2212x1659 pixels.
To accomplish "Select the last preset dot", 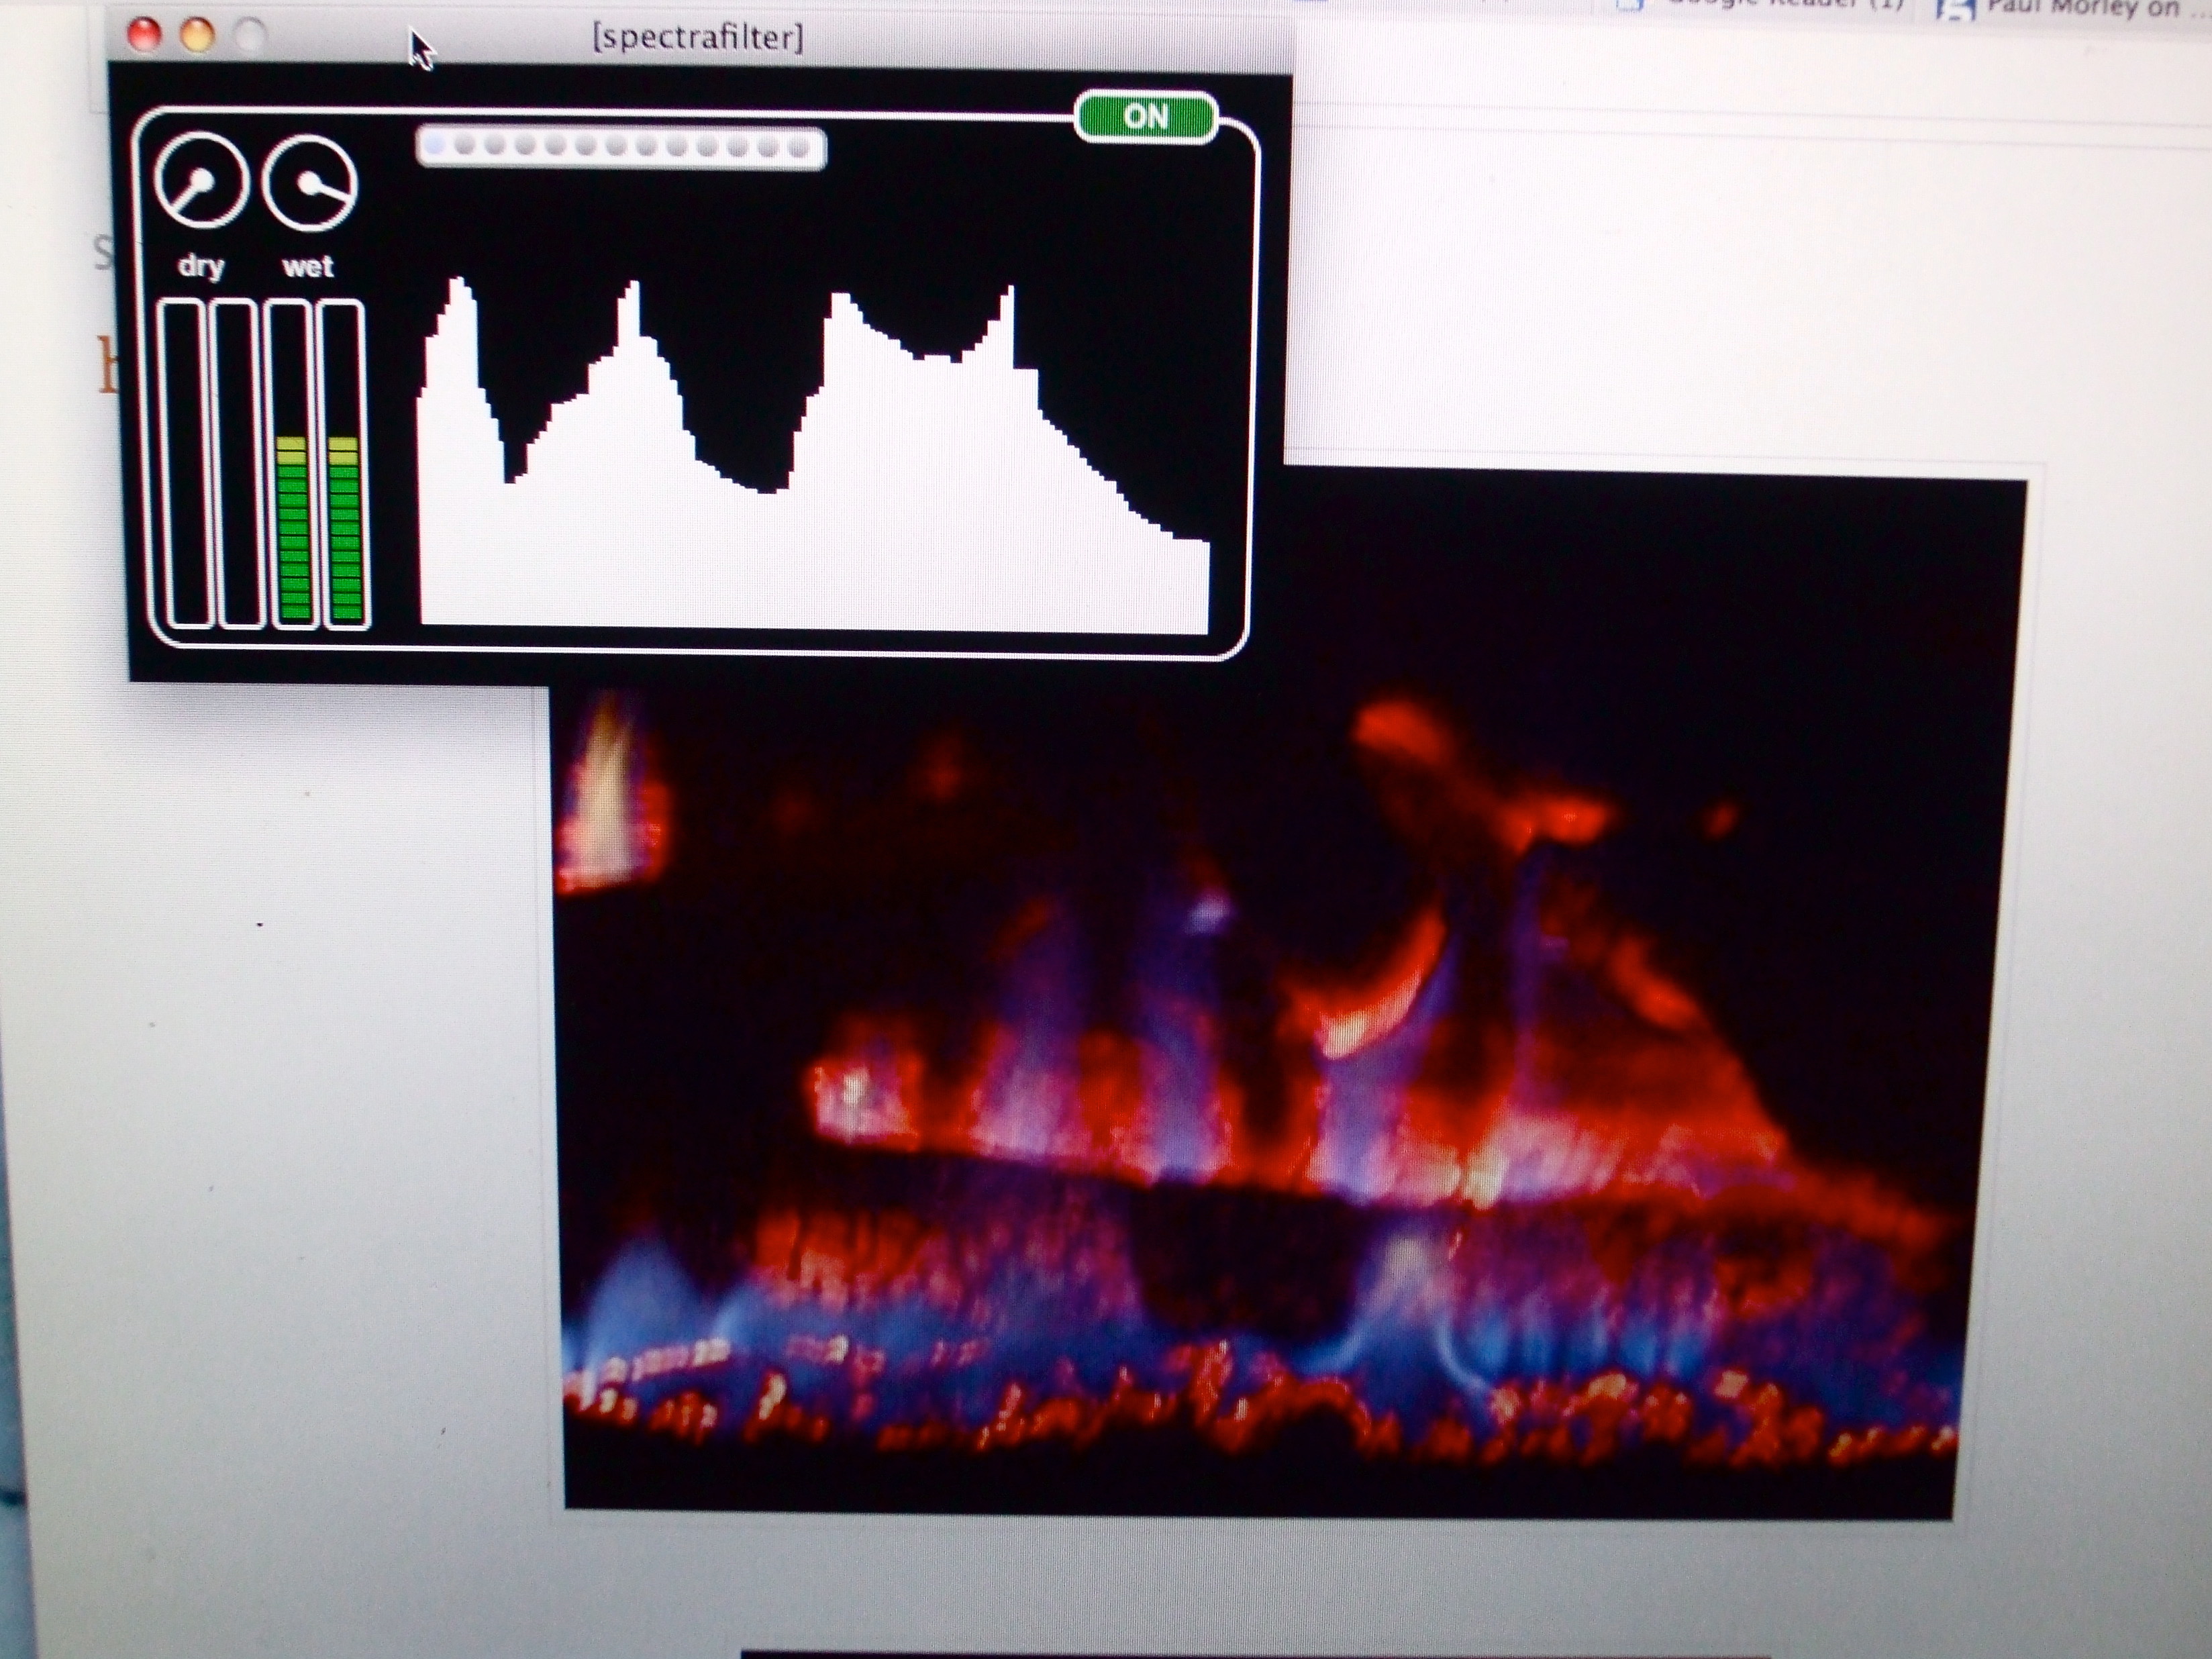I will 799,149.
